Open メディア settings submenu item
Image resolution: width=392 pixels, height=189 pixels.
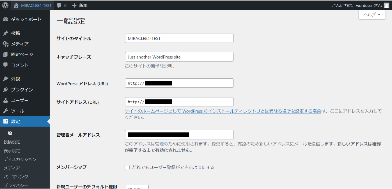(x=12, y=168)
